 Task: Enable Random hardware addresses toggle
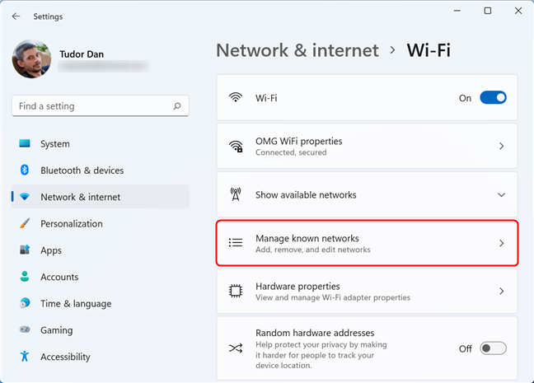tap(493, 348)
